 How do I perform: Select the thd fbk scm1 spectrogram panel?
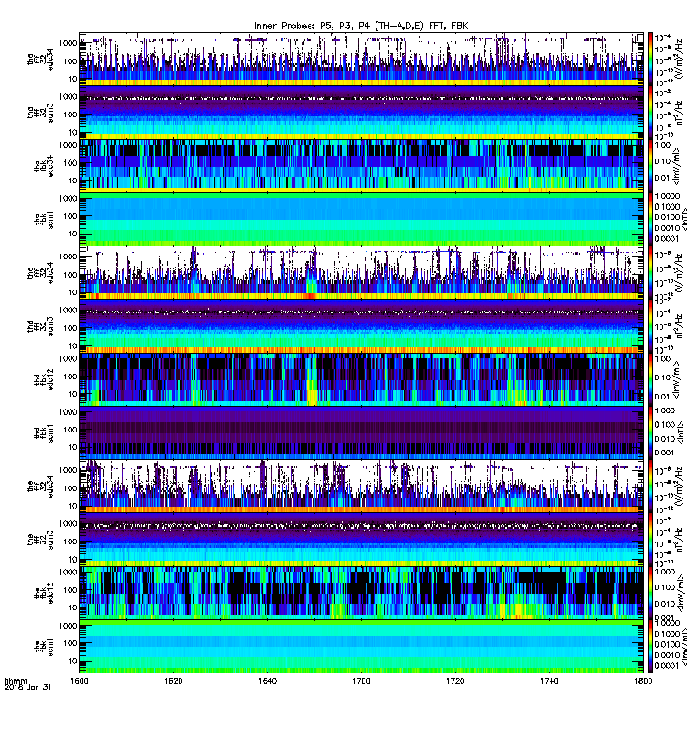pos(361,432)
